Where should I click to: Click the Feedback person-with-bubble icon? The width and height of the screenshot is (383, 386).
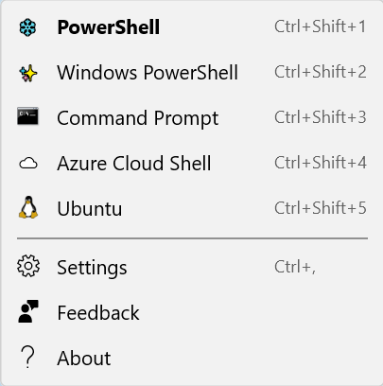click(x=28, y=311)
